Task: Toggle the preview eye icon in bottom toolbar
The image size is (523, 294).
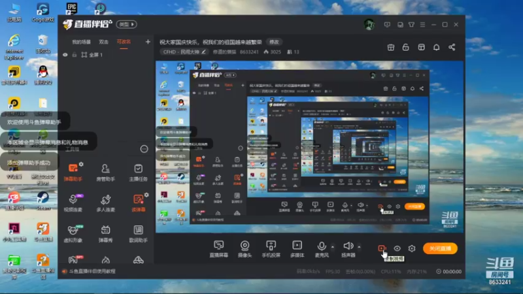Action: (x=397, y=248)
